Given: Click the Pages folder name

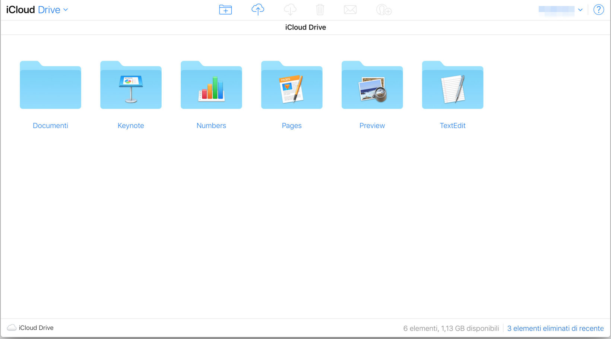Looking at the screenshot, I should pos(292,126).
